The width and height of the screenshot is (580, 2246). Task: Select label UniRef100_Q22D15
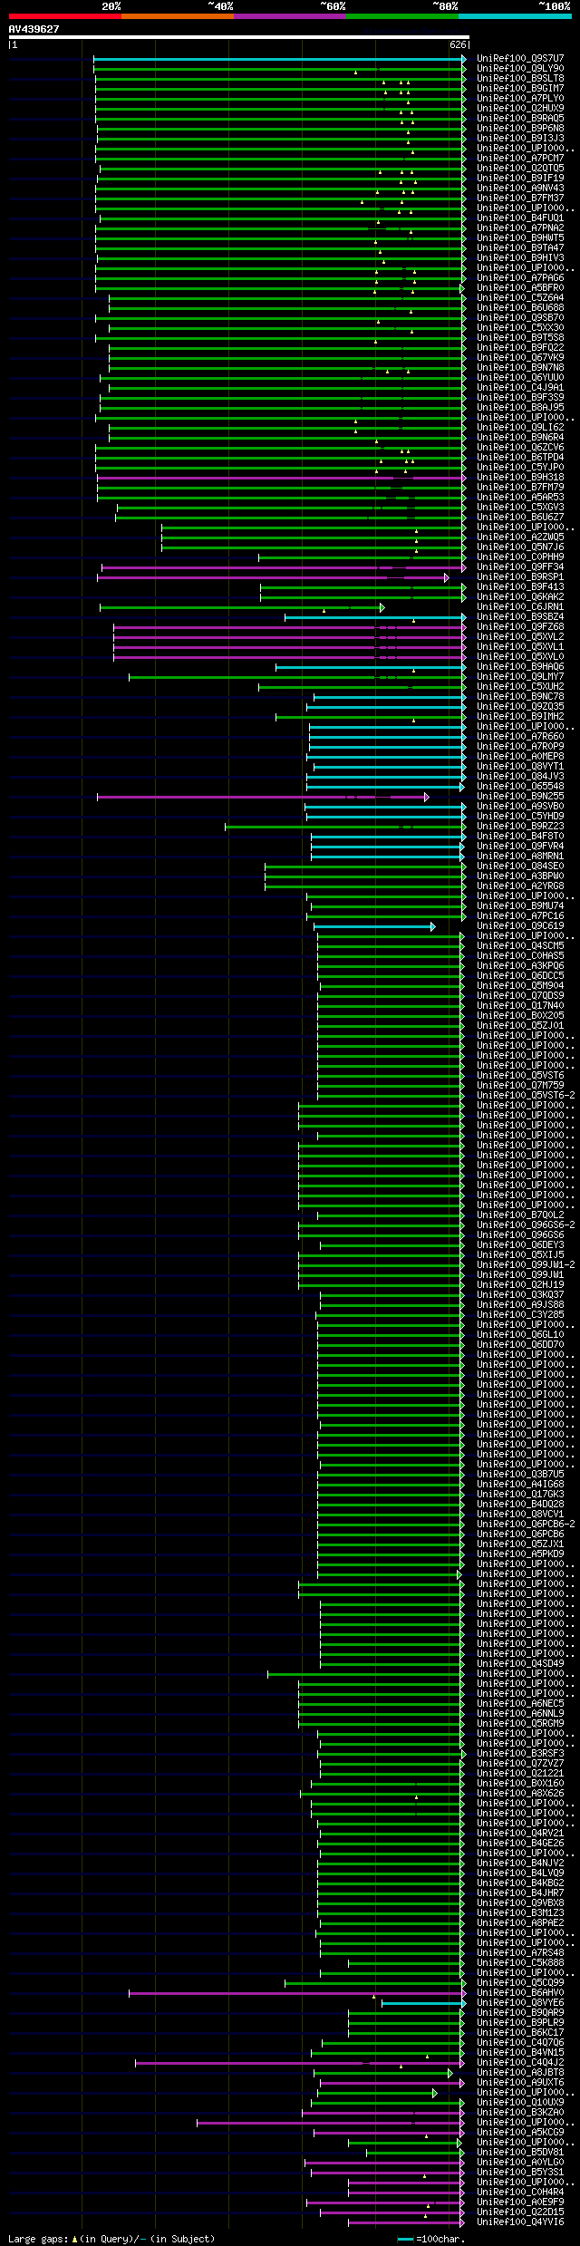click(x=520, y=2212)
